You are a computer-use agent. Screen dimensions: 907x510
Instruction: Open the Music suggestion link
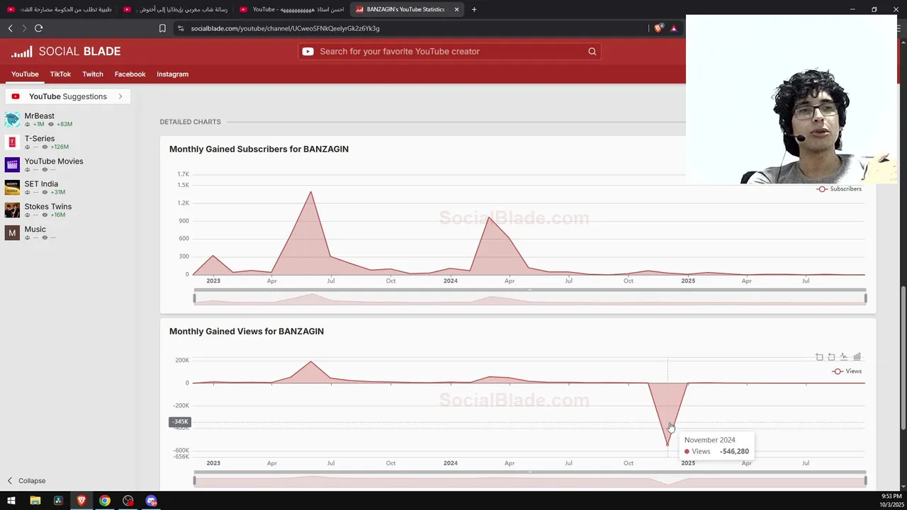point(35,229)
